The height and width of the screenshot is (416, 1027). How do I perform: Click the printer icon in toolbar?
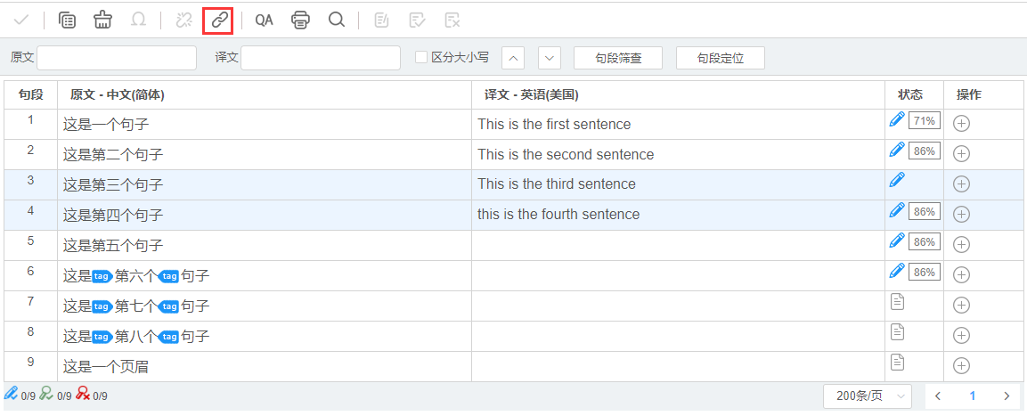coord(301,20)
